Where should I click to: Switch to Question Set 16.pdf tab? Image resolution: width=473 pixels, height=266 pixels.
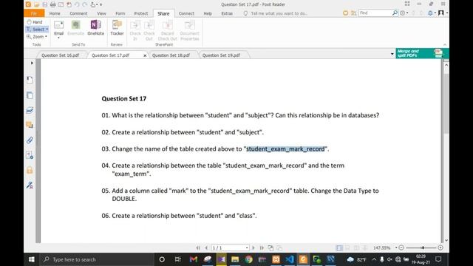coord(61,55)
